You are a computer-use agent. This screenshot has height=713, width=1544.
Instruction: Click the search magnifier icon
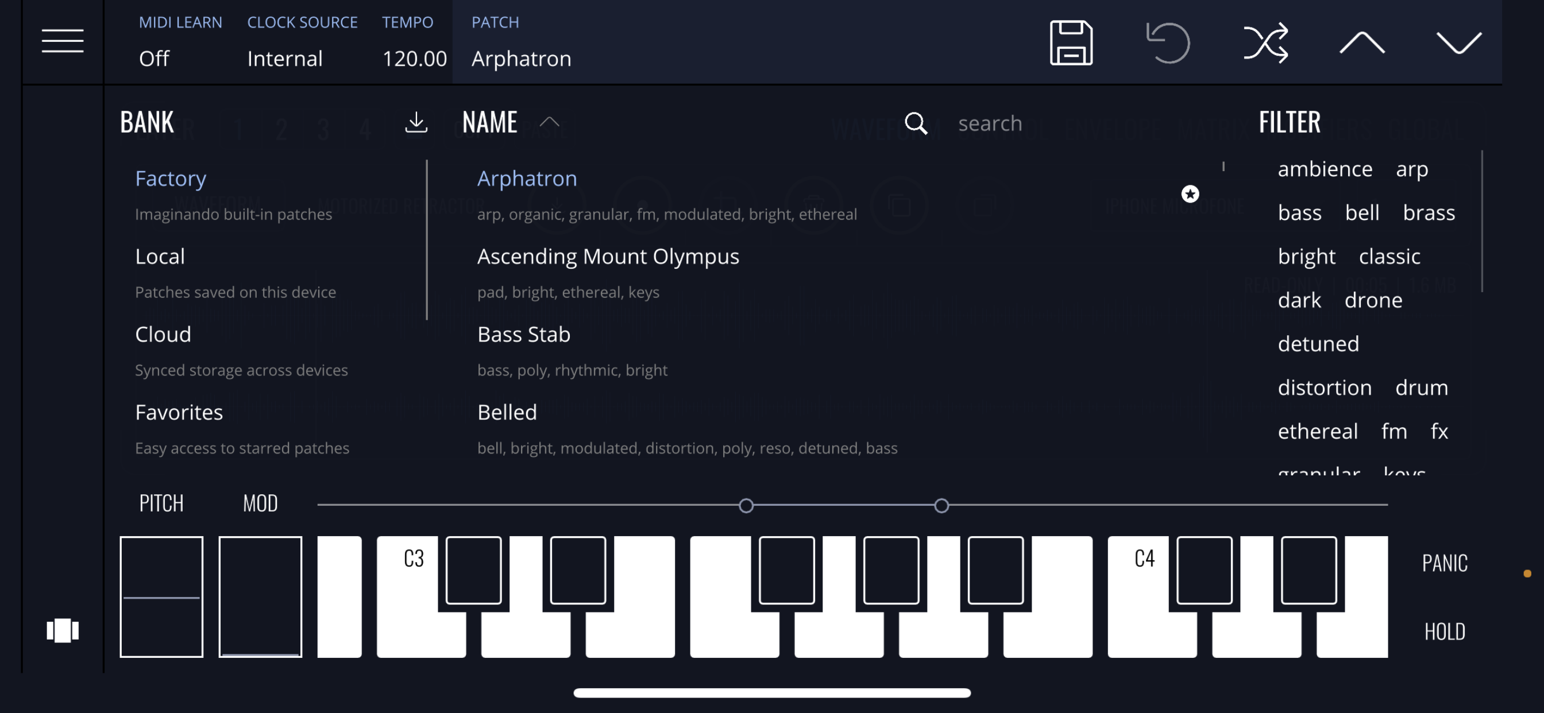point(915,123)
